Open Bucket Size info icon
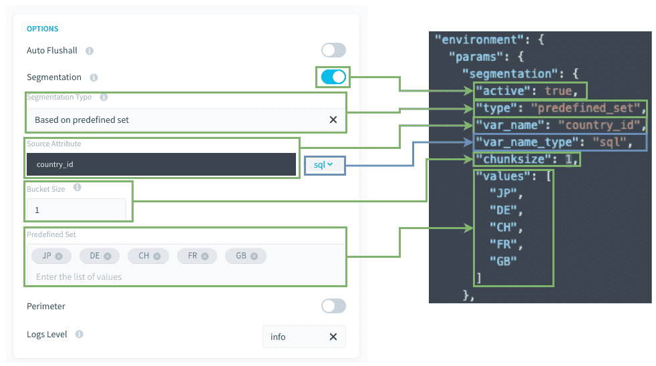 tap(77, 188)
